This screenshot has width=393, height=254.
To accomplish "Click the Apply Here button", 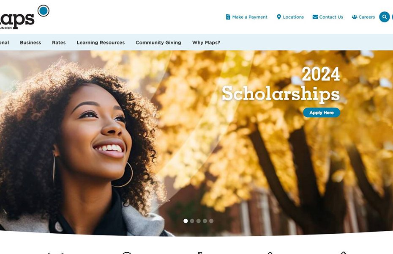I will click(321, 113).
